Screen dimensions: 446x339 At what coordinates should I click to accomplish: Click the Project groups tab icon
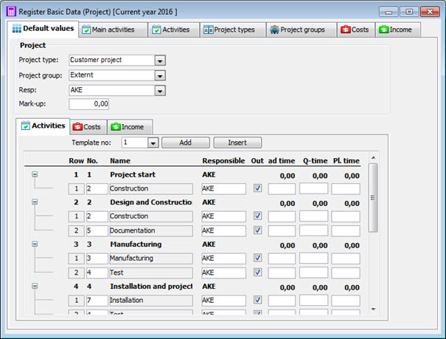pos(274,30)
